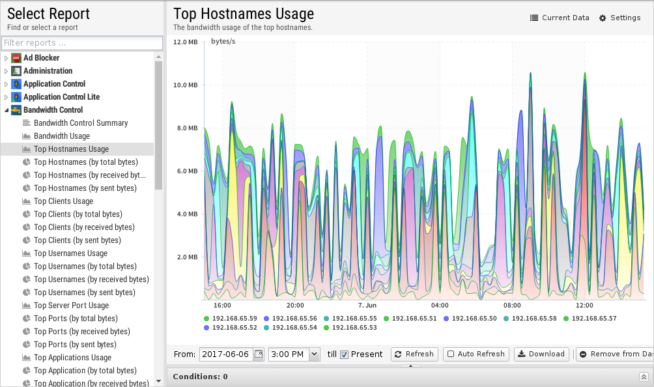Click pie icon for Top Usernames (by received bytes)

(x=26, y=279)
